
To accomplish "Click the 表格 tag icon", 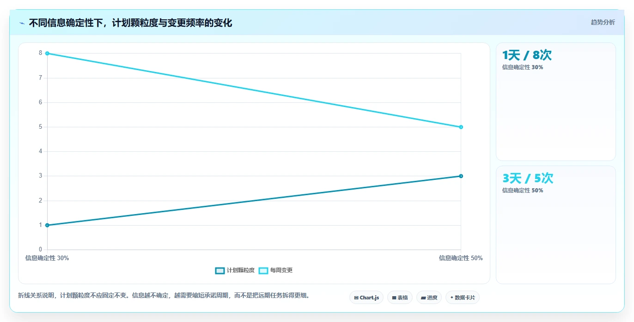I will (x=394, y=298).
